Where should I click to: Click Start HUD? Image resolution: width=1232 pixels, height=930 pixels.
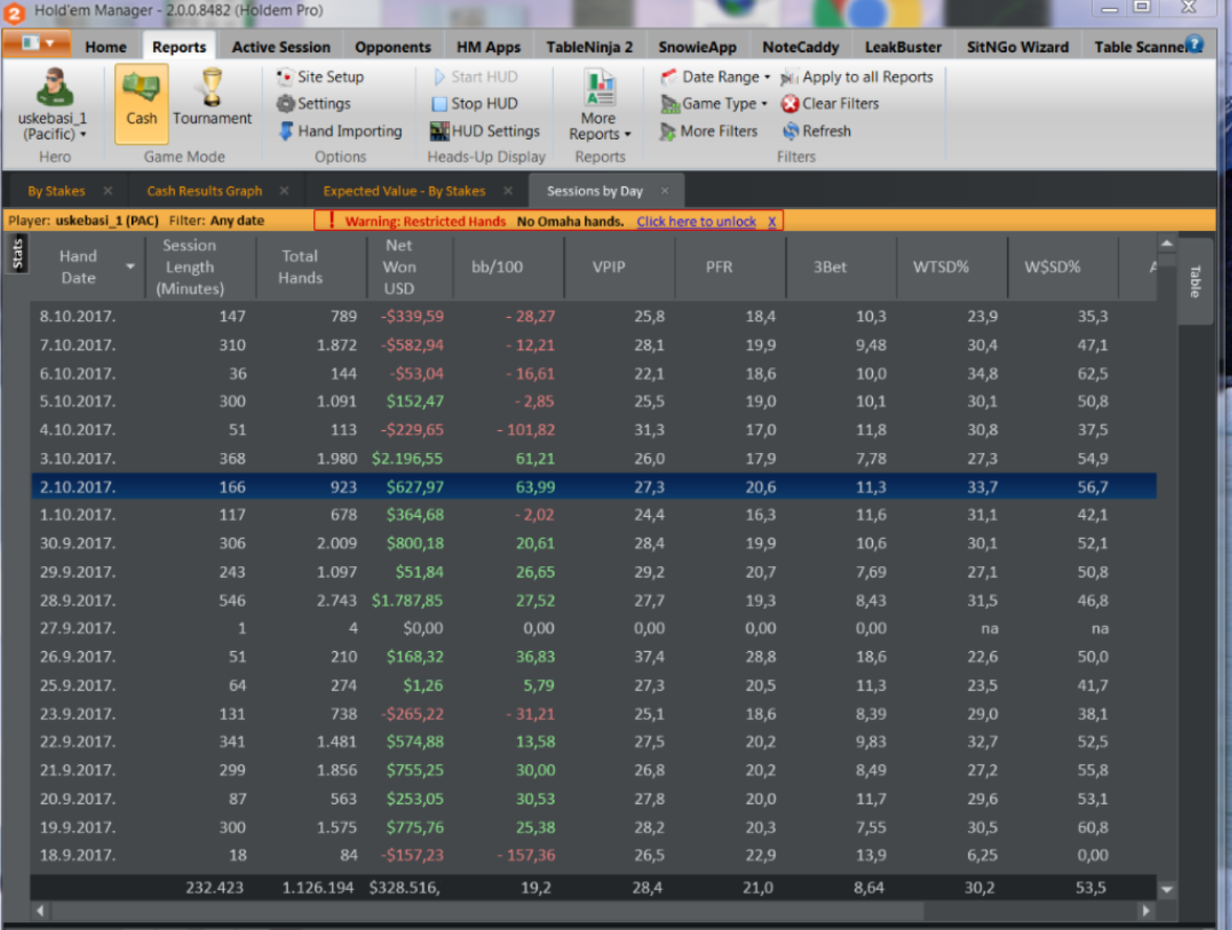475,77
